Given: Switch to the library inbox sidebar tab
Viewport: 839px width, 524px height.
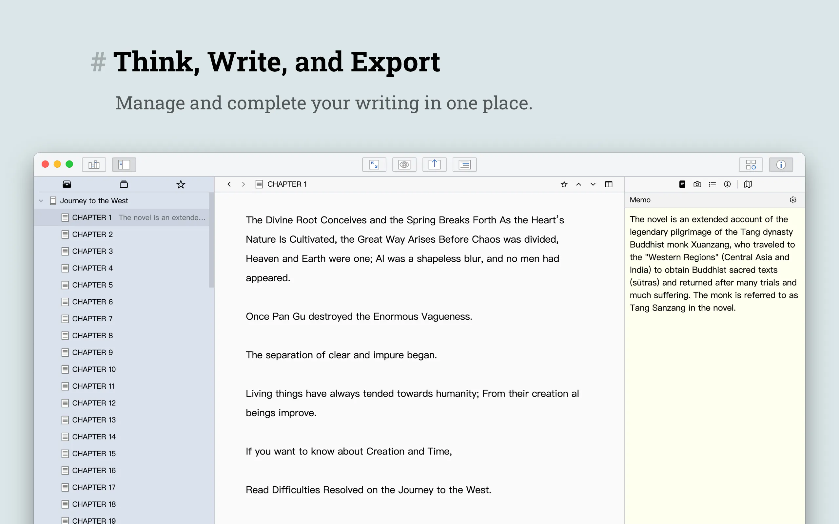Looking at the screenshot, I should point(67,184).
